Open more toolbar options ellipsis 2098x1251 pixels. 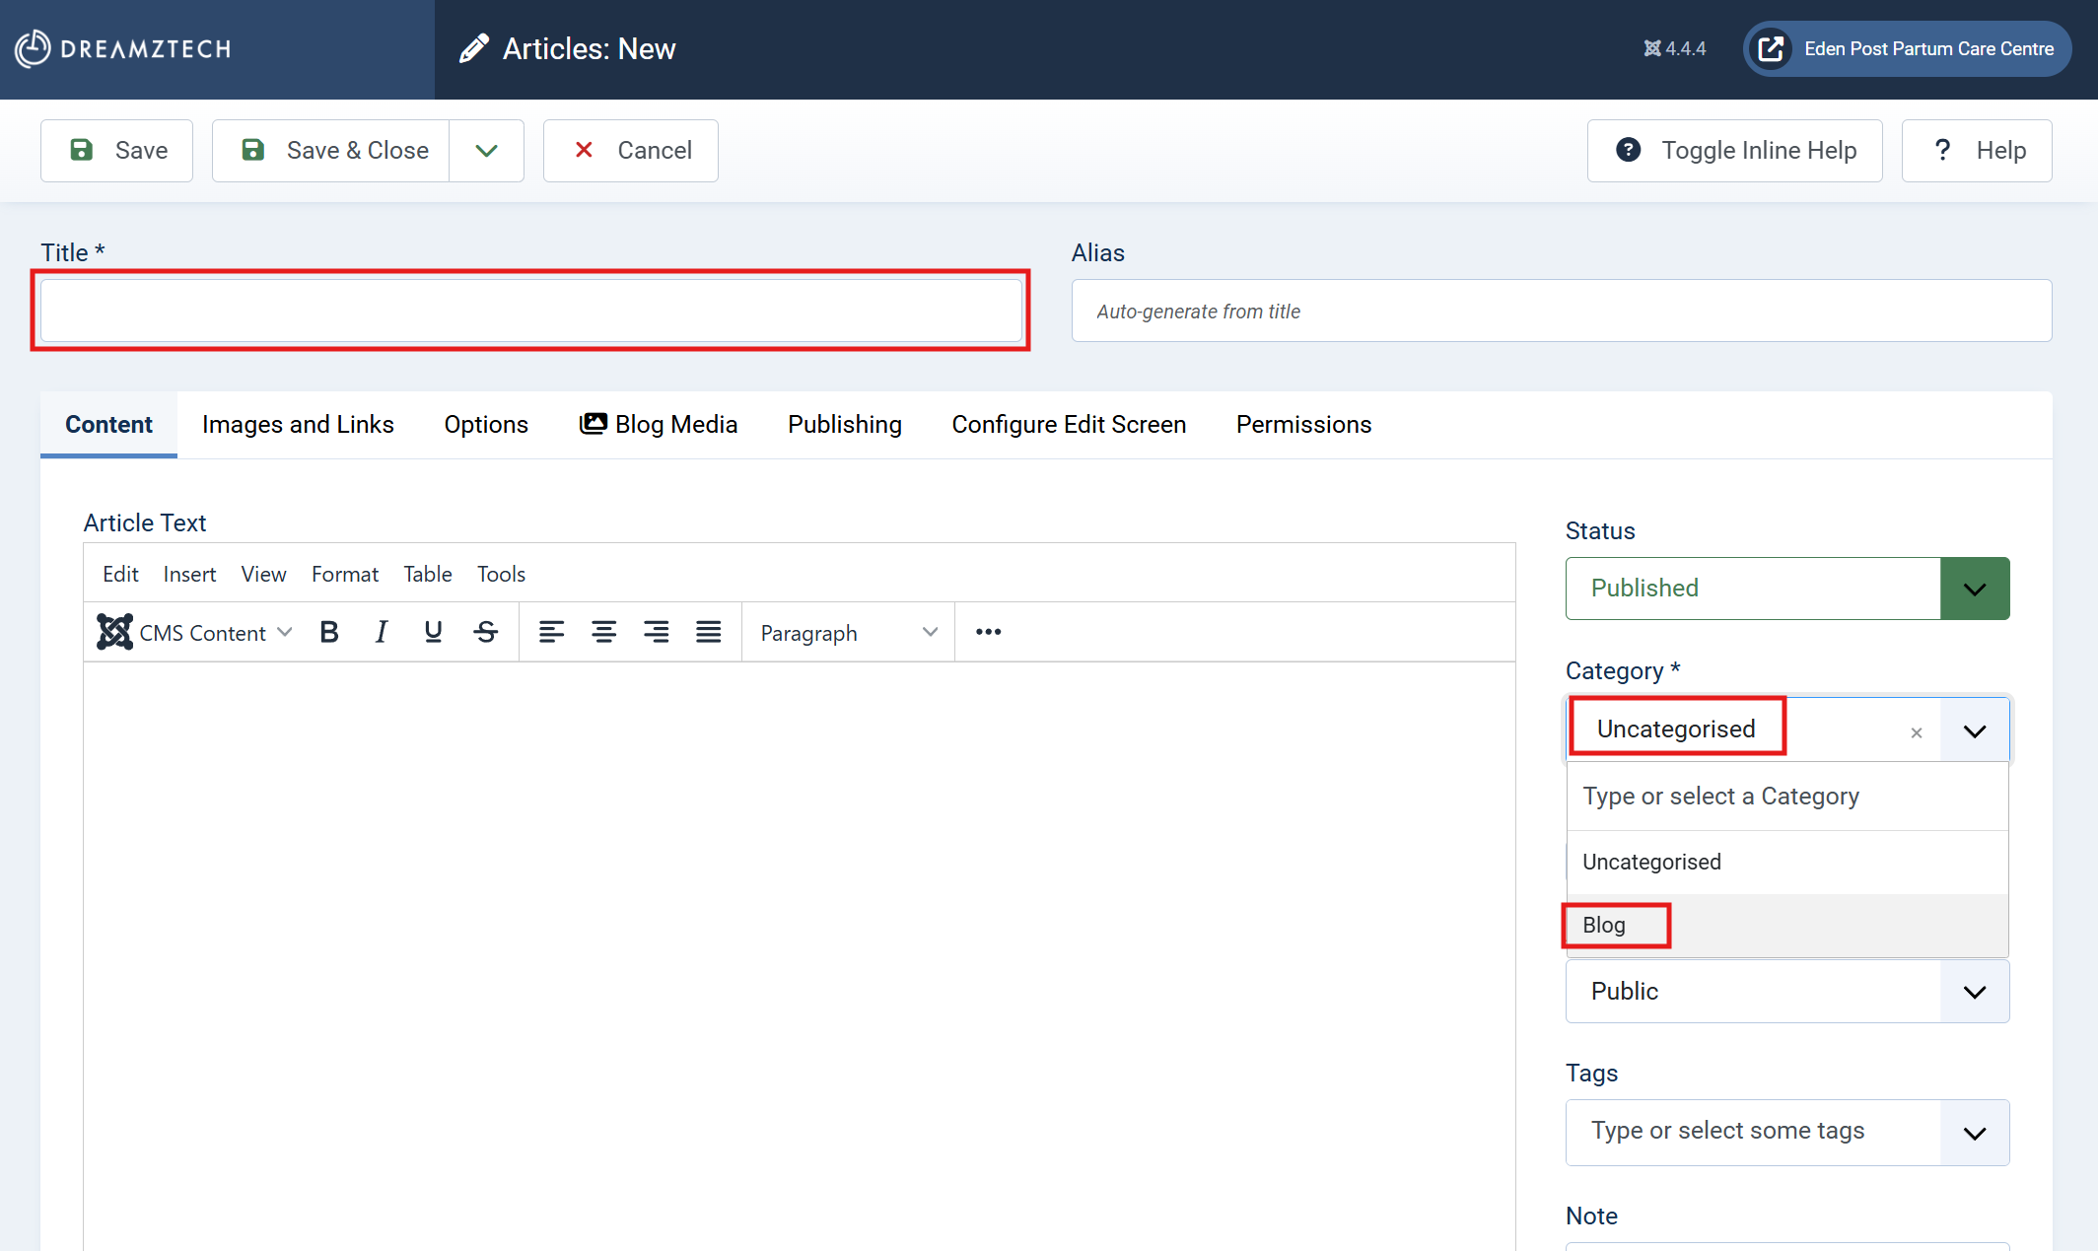tap(988, 632)
